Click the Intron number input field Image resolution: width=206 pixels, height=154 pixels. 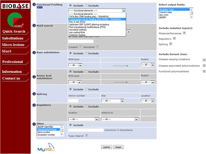click(x=73, y=101)
